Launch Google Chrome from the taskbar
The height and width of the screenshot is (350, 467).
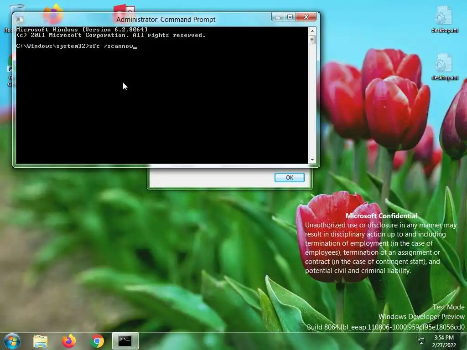[97, 341]
